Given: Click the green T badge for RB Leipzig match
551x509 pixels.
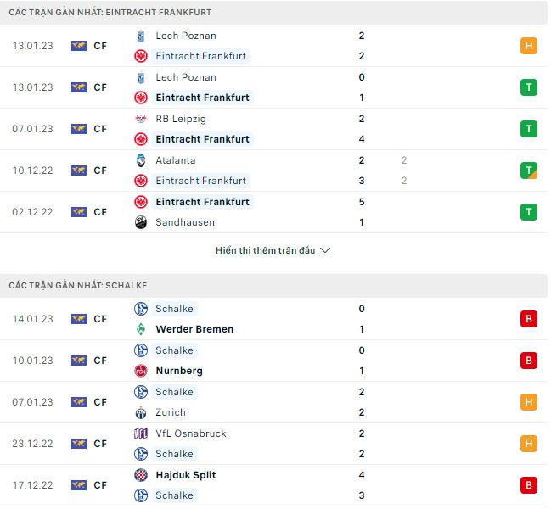Looking at the screenshot, I should [529, 129].
